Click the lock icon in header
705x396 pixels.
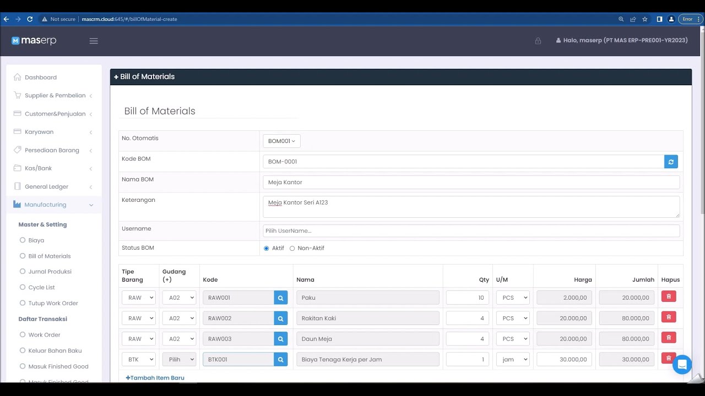click(538, 41)
